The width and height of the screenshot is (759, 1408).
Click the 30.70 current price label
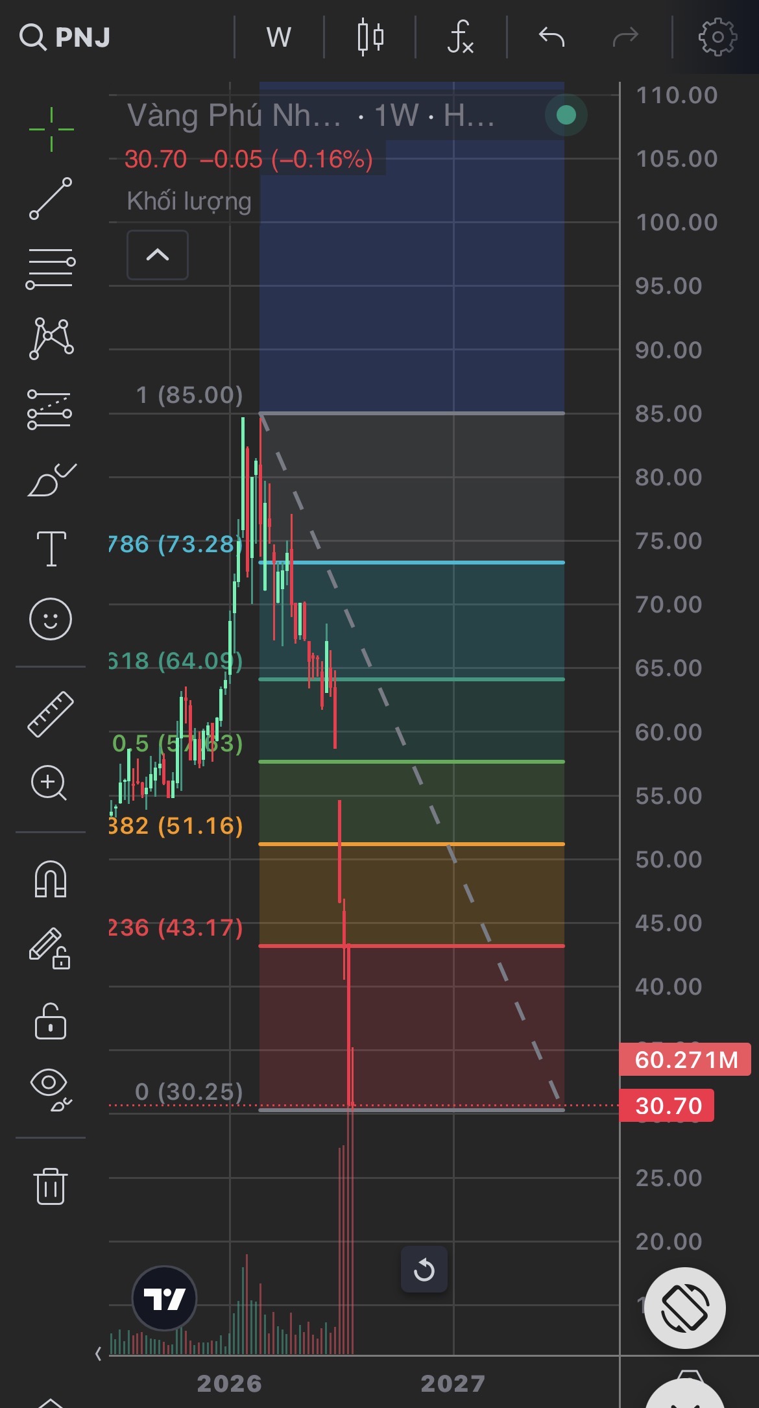pyautogui.click(x=668, y=1106)
